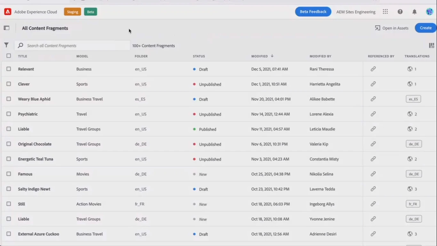Image resolution: width=437 pixels, height=246 pixels.
Task: Open the app switcher grid icon
Action: point(385,12)
